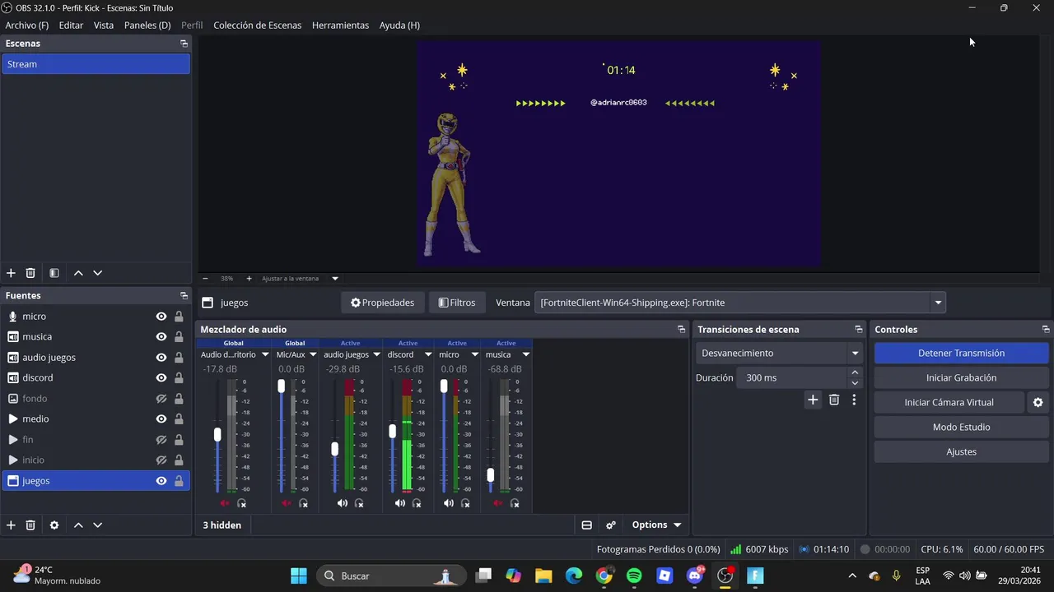Switch audio mixer layout icon

(587, 525)
